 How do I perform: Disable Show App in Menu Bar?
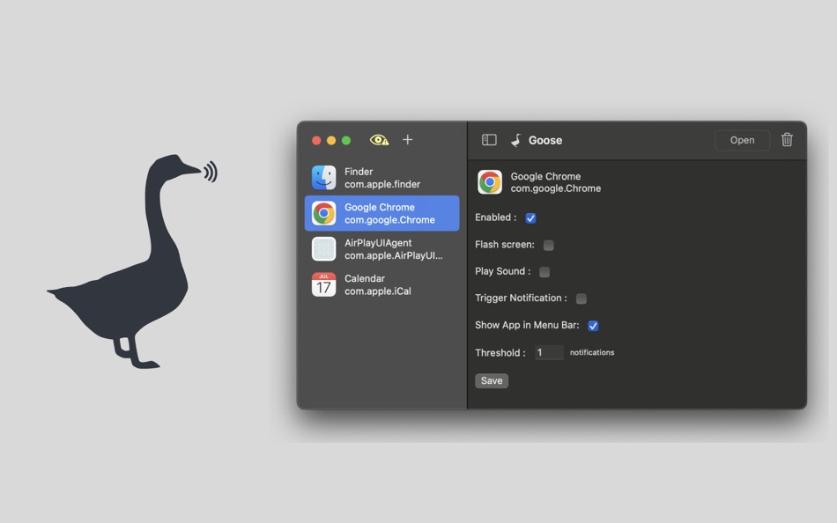(593, 325)
